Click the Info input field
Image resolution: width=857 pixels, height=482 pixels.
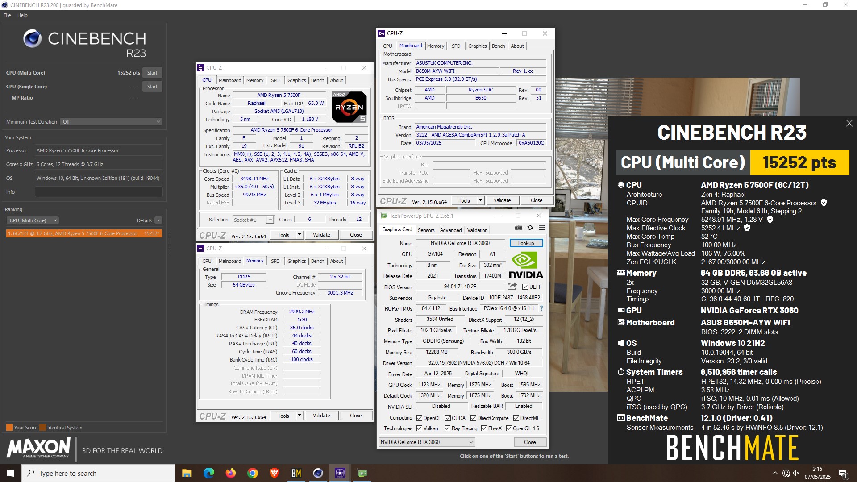(x=99, y=192)
